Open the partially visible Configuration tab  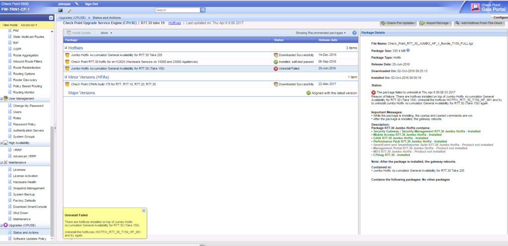pyautogui.click(x=499, y=17)
